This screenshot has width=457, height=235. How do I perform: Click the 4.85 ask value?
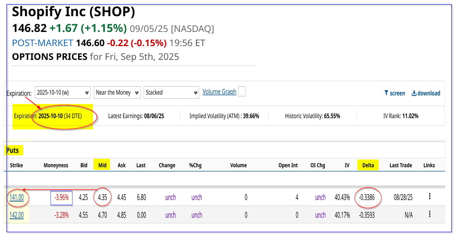pyautogui.click(x=121, y=215)
